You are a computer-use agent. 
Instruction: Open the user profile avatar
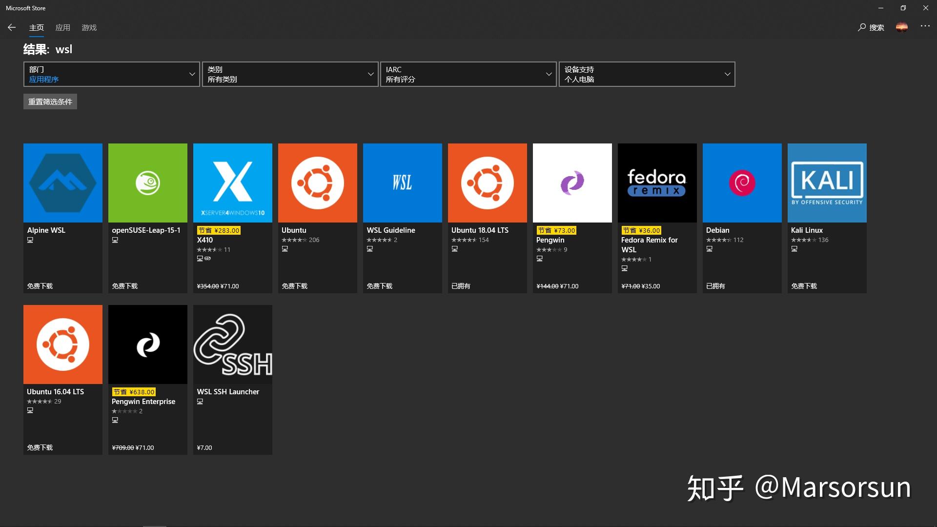[x=902, y=27]
